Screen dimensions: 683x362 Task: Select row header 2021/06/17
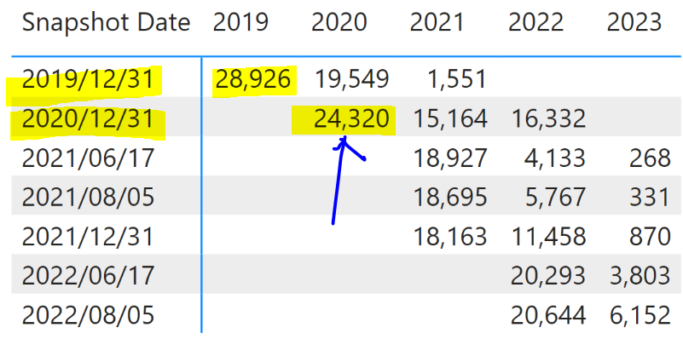88,158
